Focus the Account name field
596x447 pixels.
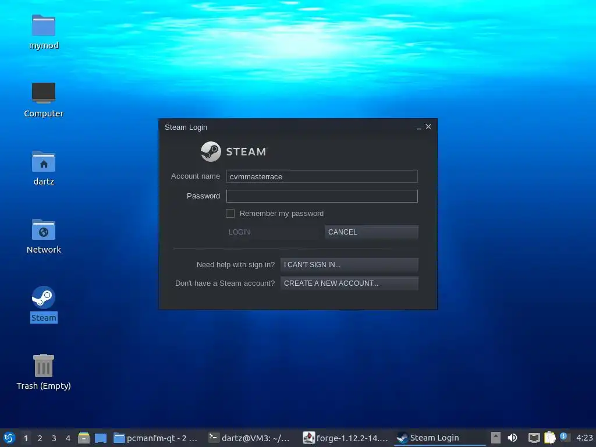pyautogui.click(x=322, y=176)
